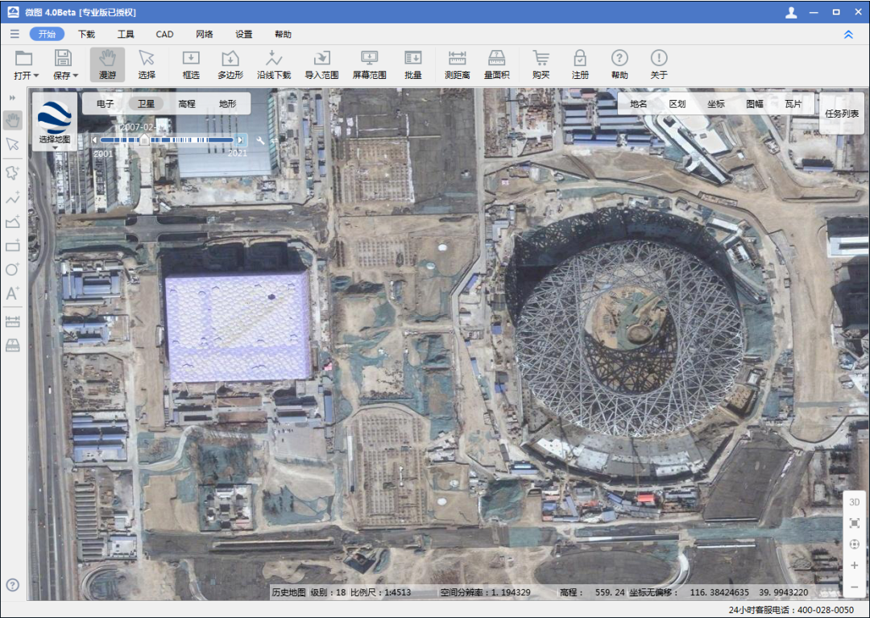This screenshot has width=870, height=618.
Task: Open the 下载 ribbon tab
Action: (86, 35)
